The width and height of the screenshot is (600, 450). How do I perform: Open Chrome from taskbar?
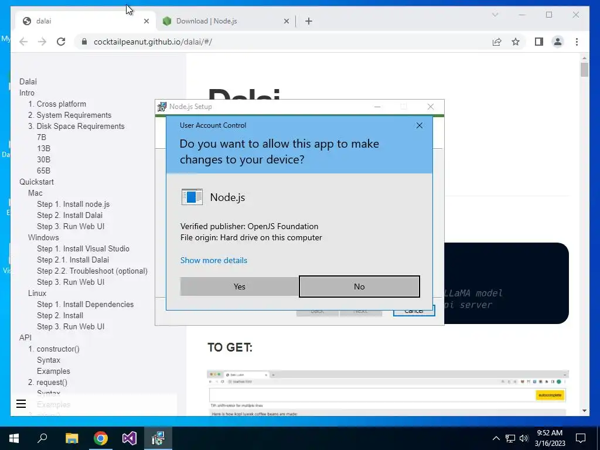101,438
